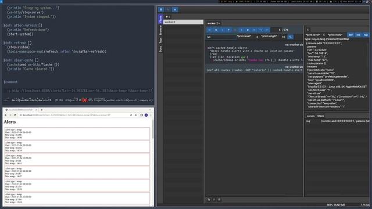Click second icon in bottom code panel toolbar

pyautogui.click(x=214, y=200)
